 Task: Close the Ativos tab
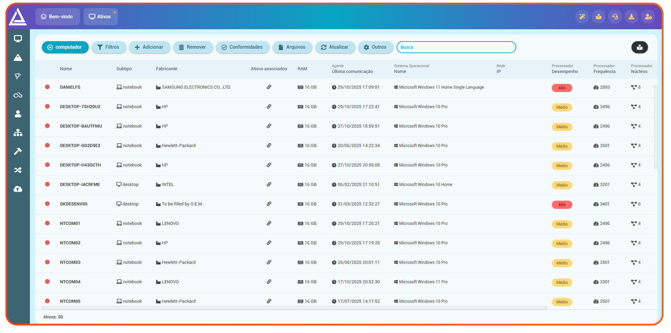point(114,12)
